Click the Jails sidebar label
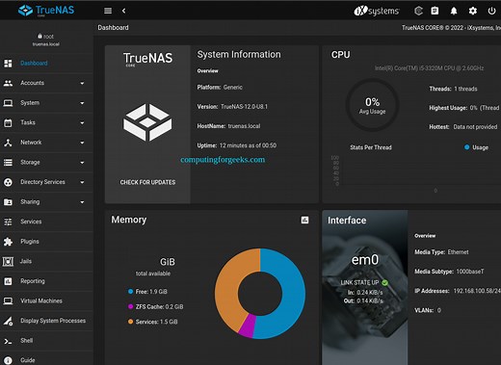 [26, 261]
